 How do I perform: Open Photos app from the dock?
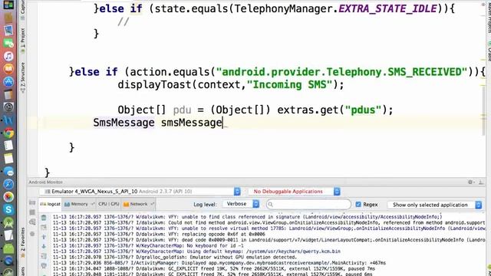pyautogui.click(x=8, y=196)
